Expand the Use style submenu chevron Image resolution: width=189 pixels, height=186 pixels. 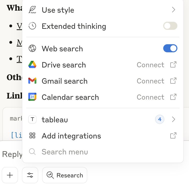click(173, 10)
